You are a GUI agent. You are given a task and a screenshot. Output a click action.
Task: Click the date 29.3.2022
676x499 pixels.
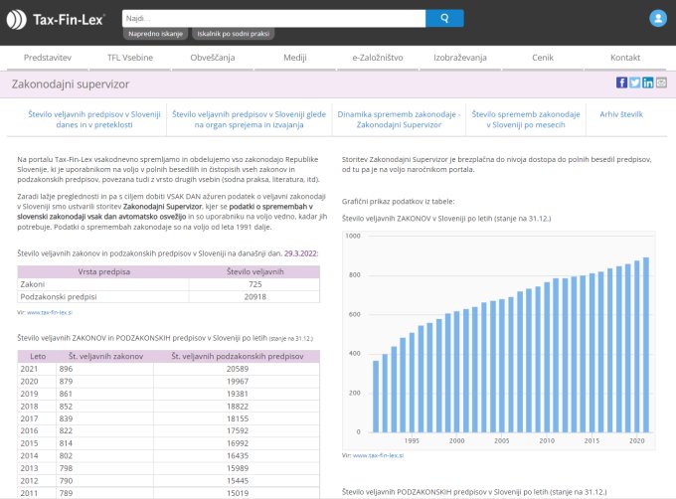(300, 253)
